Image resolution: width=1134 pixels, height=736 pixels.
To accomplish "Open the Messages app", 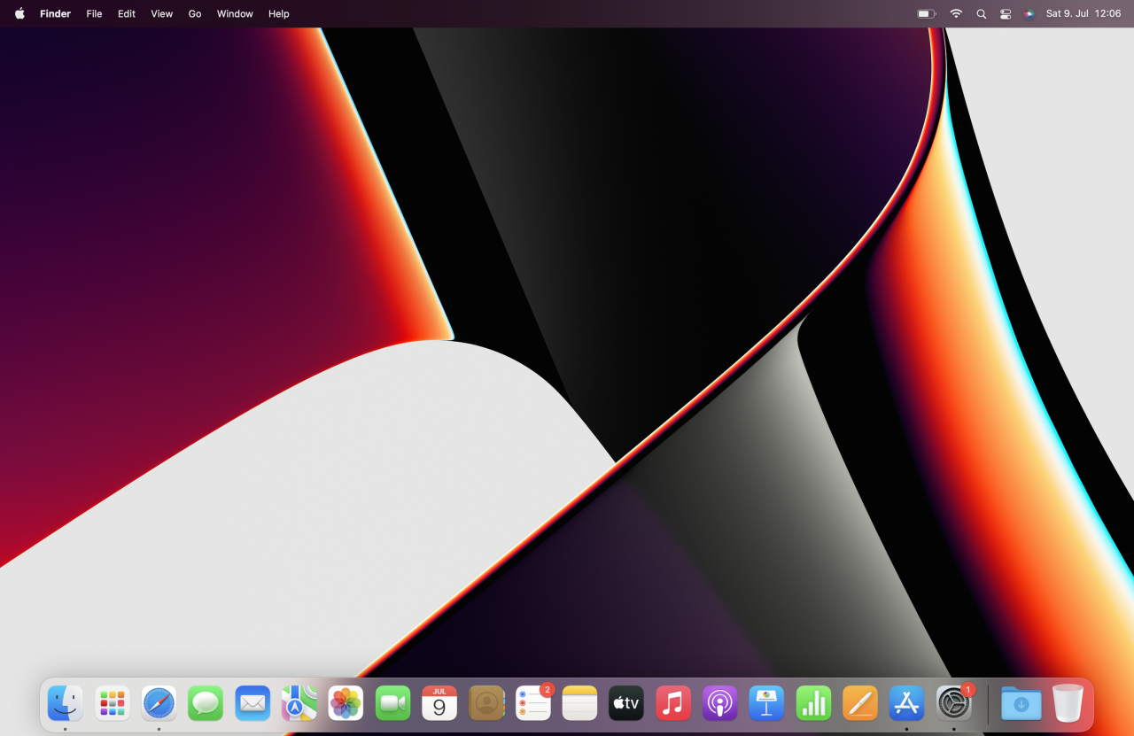I will click(206, 703).
